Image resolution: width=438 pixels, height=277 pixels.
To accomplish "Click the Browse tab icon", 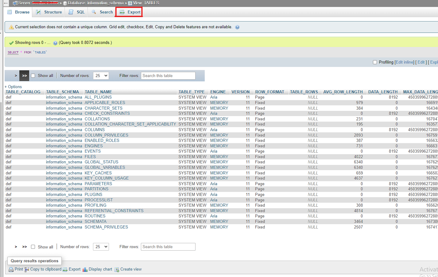I will click(x=10, y=12).
